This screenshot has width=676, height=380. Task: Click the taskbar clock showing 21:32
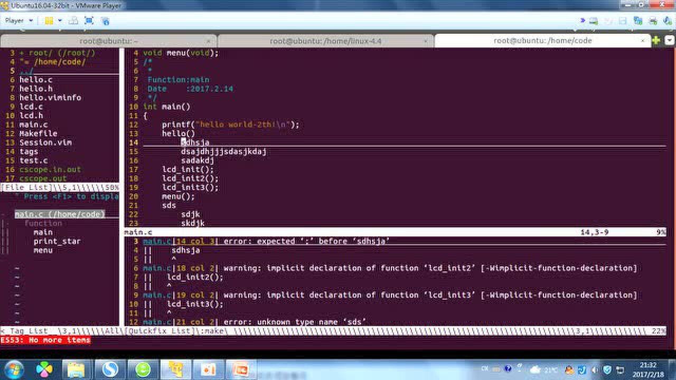[647, 369]
